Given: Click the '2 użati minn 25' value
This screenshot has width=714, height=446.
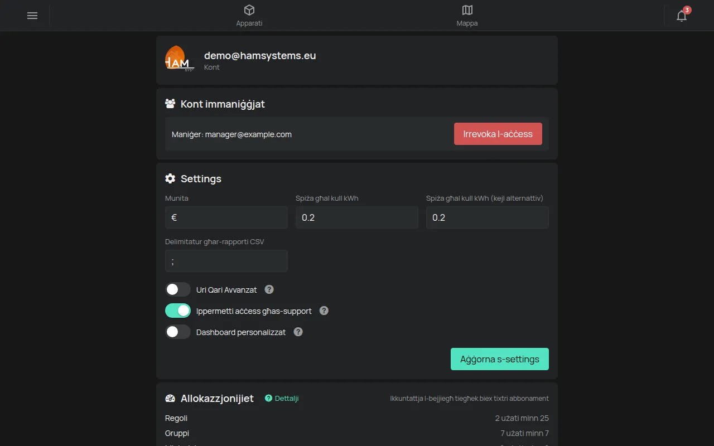Looking at the screenshot, I should coord(522,418).
